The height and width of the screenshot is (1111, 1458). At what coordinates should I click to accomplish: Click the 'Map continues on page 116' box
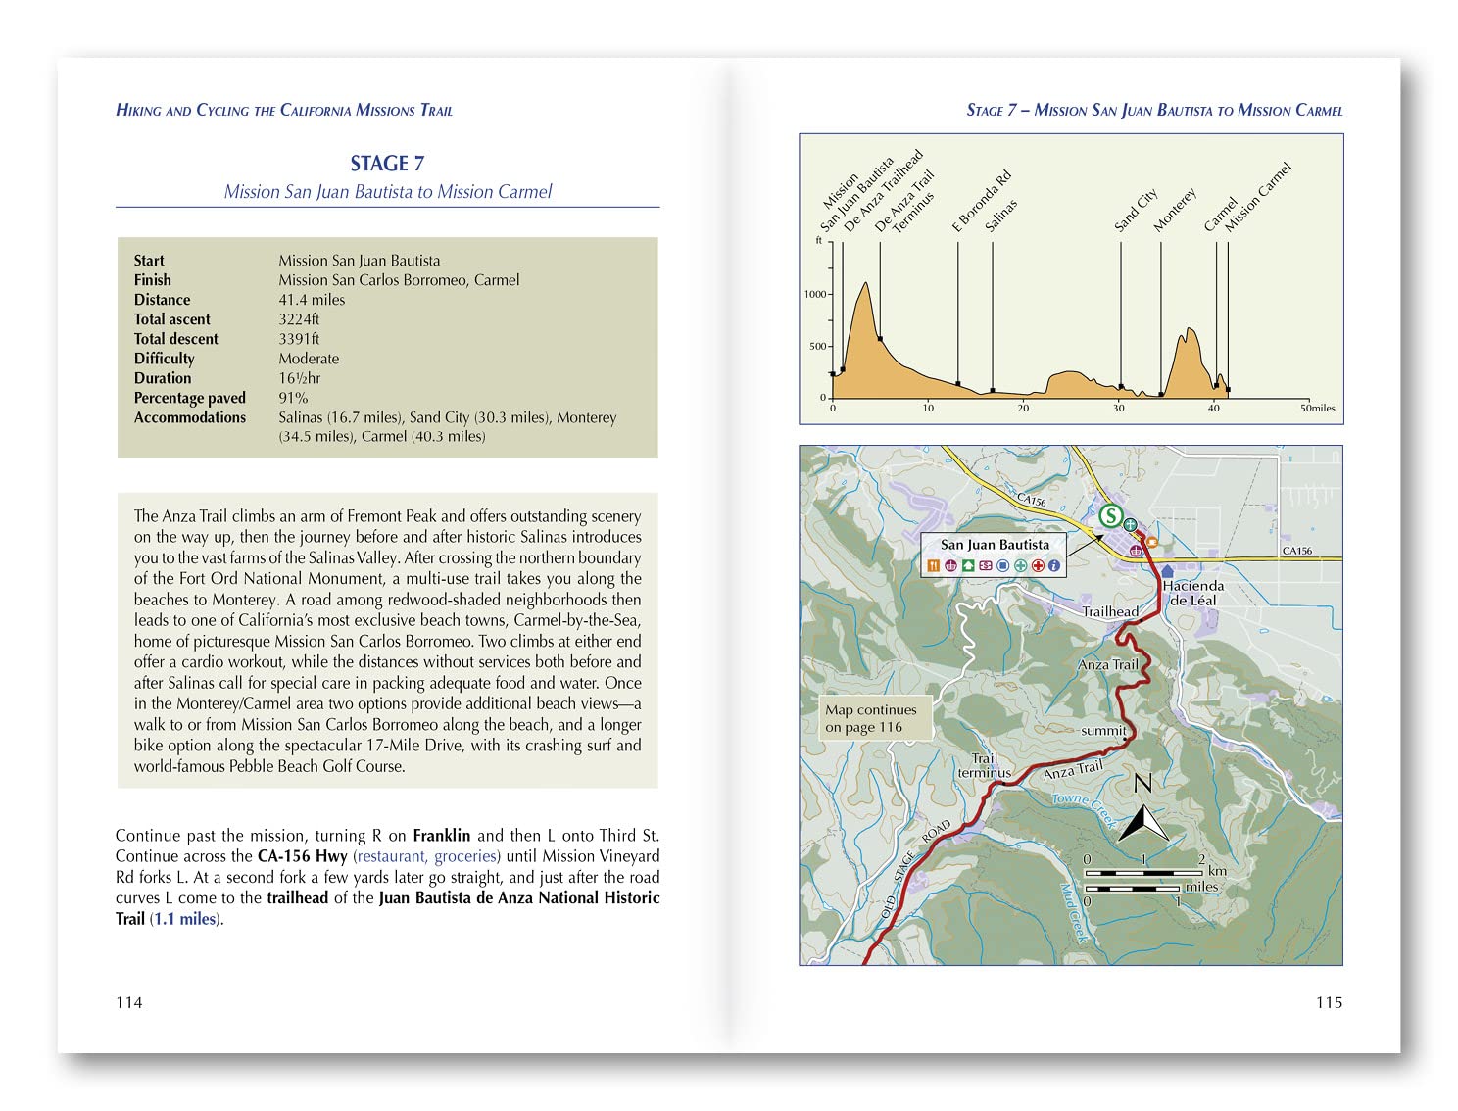(871, 718)
